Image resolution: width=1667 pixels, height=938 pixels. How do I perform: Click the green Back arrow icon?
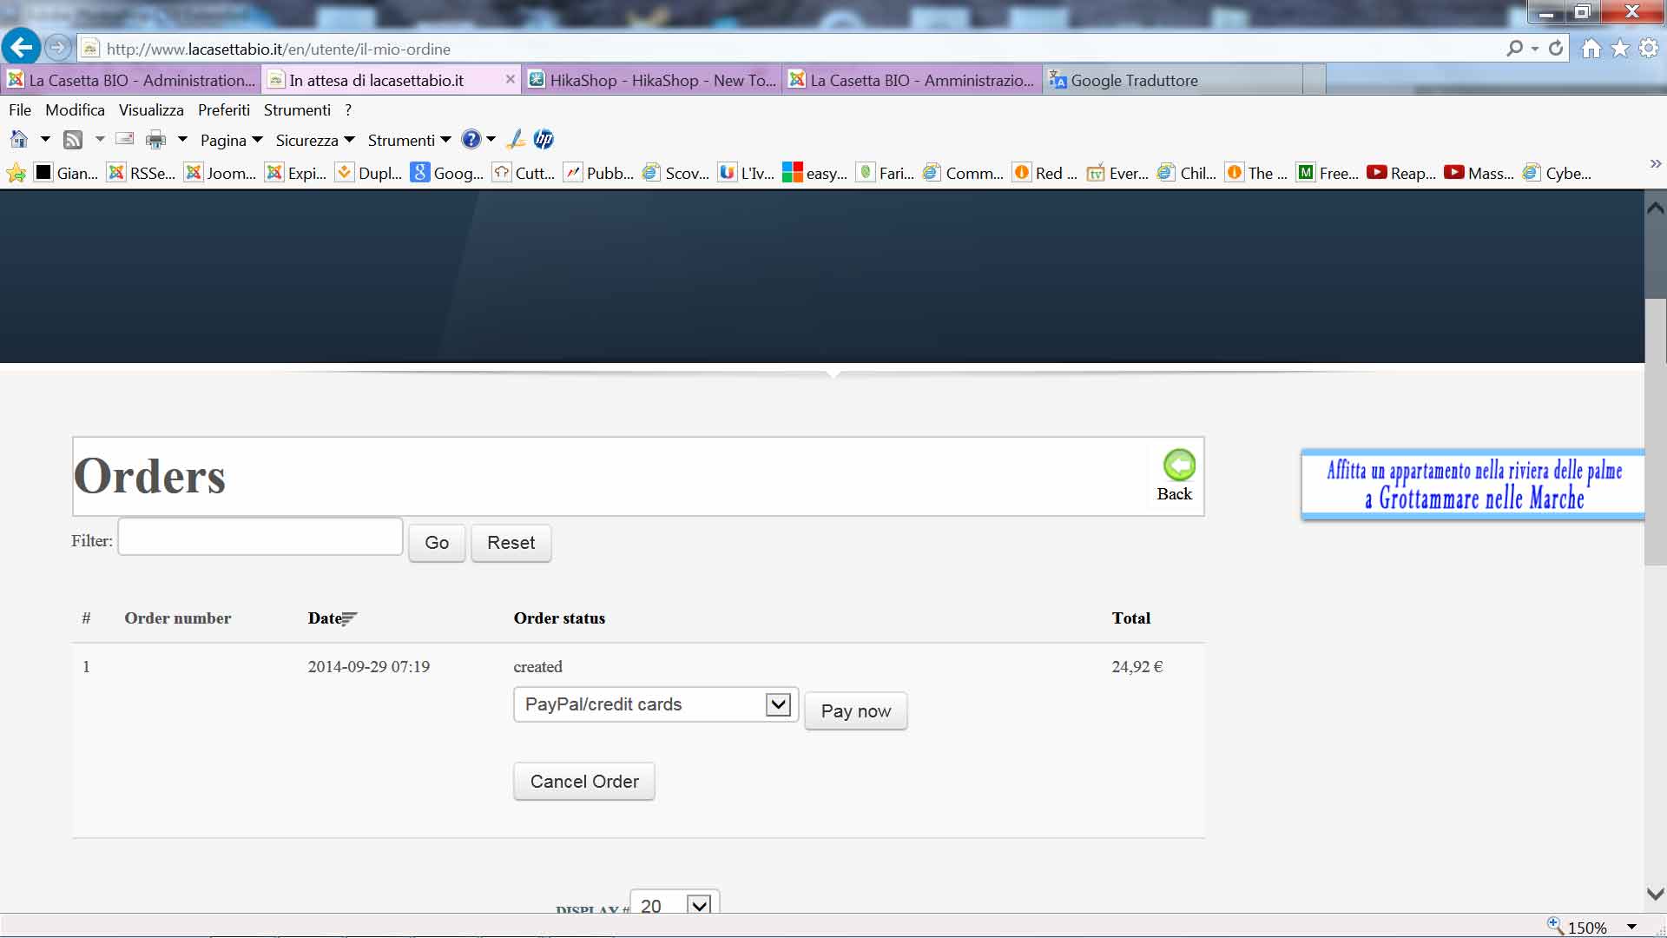tap(1178, 466)
